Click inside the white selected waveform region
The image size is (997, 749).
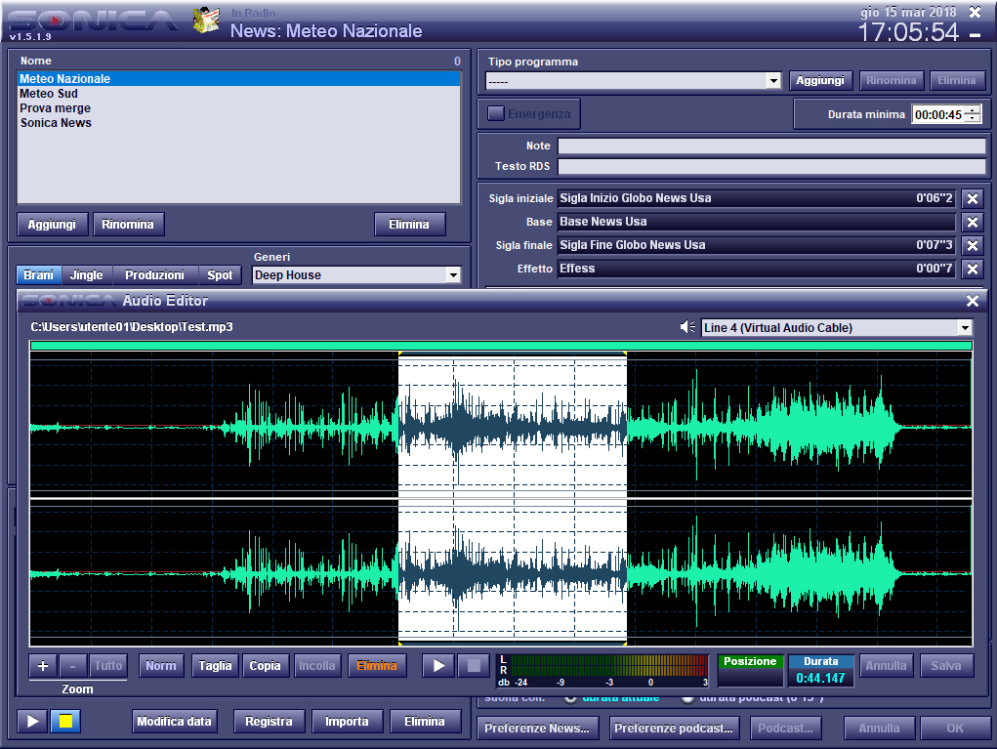(513, 499)
